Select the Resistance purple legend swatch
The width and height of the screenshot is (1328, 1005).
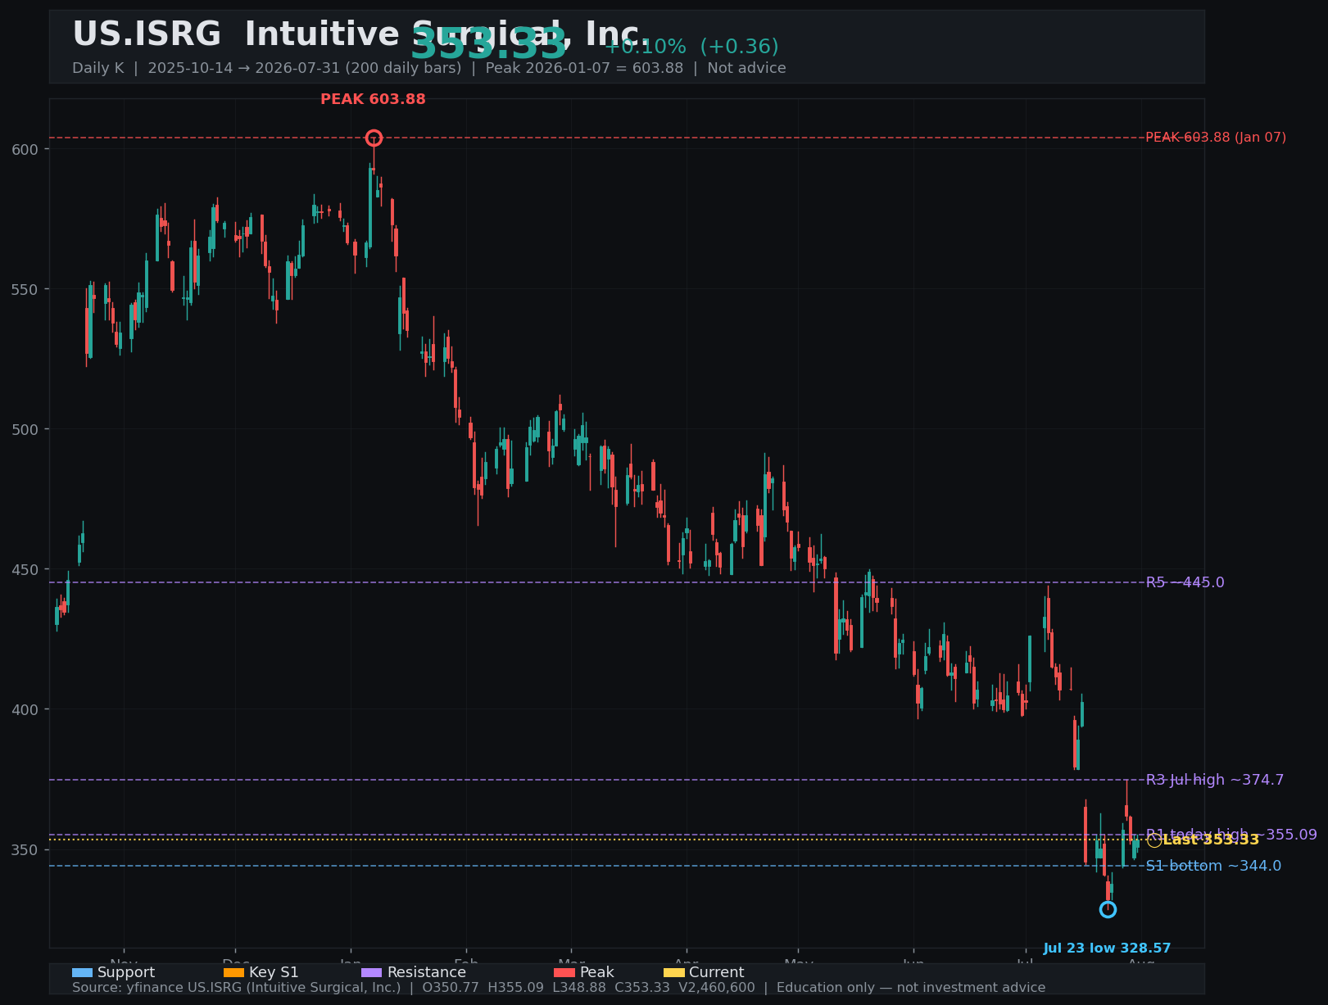click(371, 972)
